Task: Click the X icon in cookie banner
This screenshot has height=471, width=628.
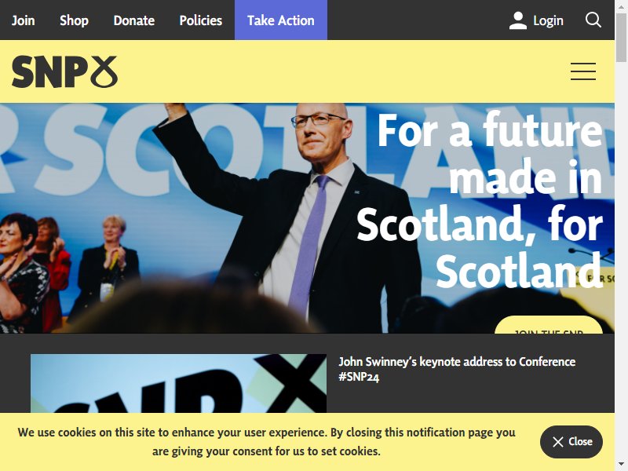Action: pos(558,442)
